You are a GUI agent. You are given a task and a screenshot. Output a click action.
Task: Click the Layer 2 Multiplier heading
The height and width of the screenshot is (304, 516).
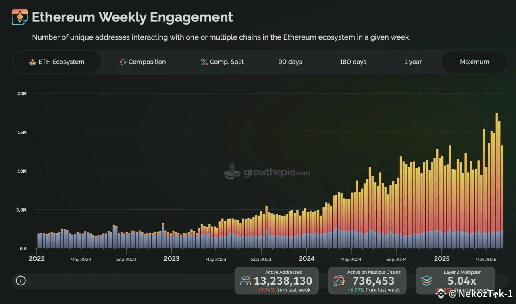coord(462,272)
